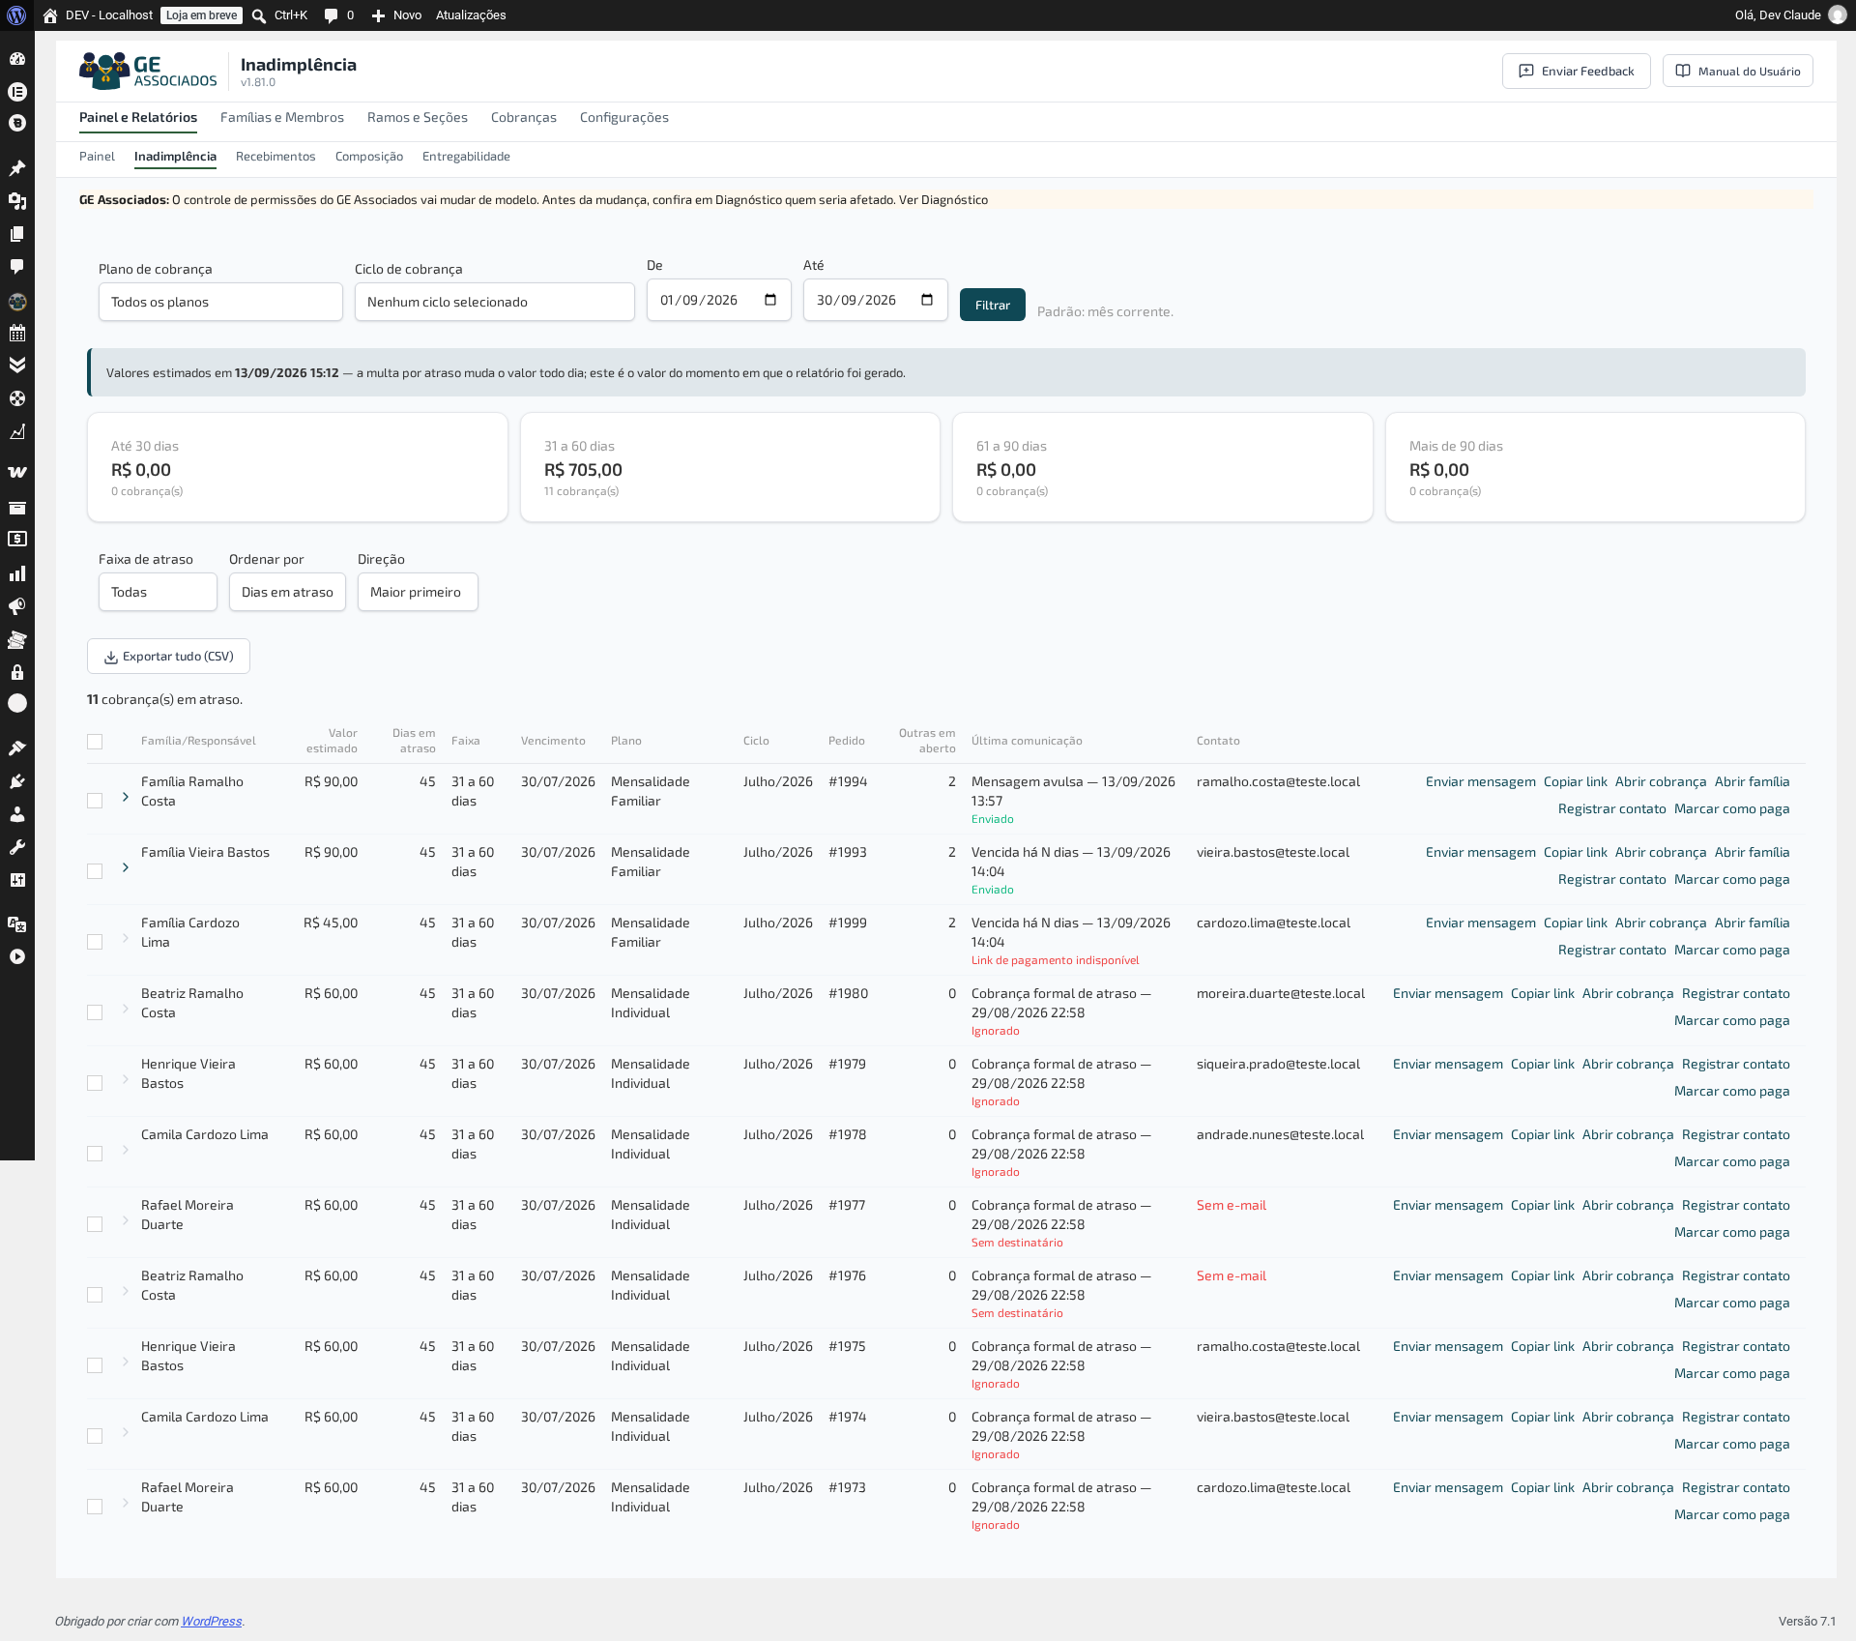Image resolution: width=1856 pixels, height=1641 pixels.
Task: Open the WordPress logo menu
Action: tap(16, 15)
